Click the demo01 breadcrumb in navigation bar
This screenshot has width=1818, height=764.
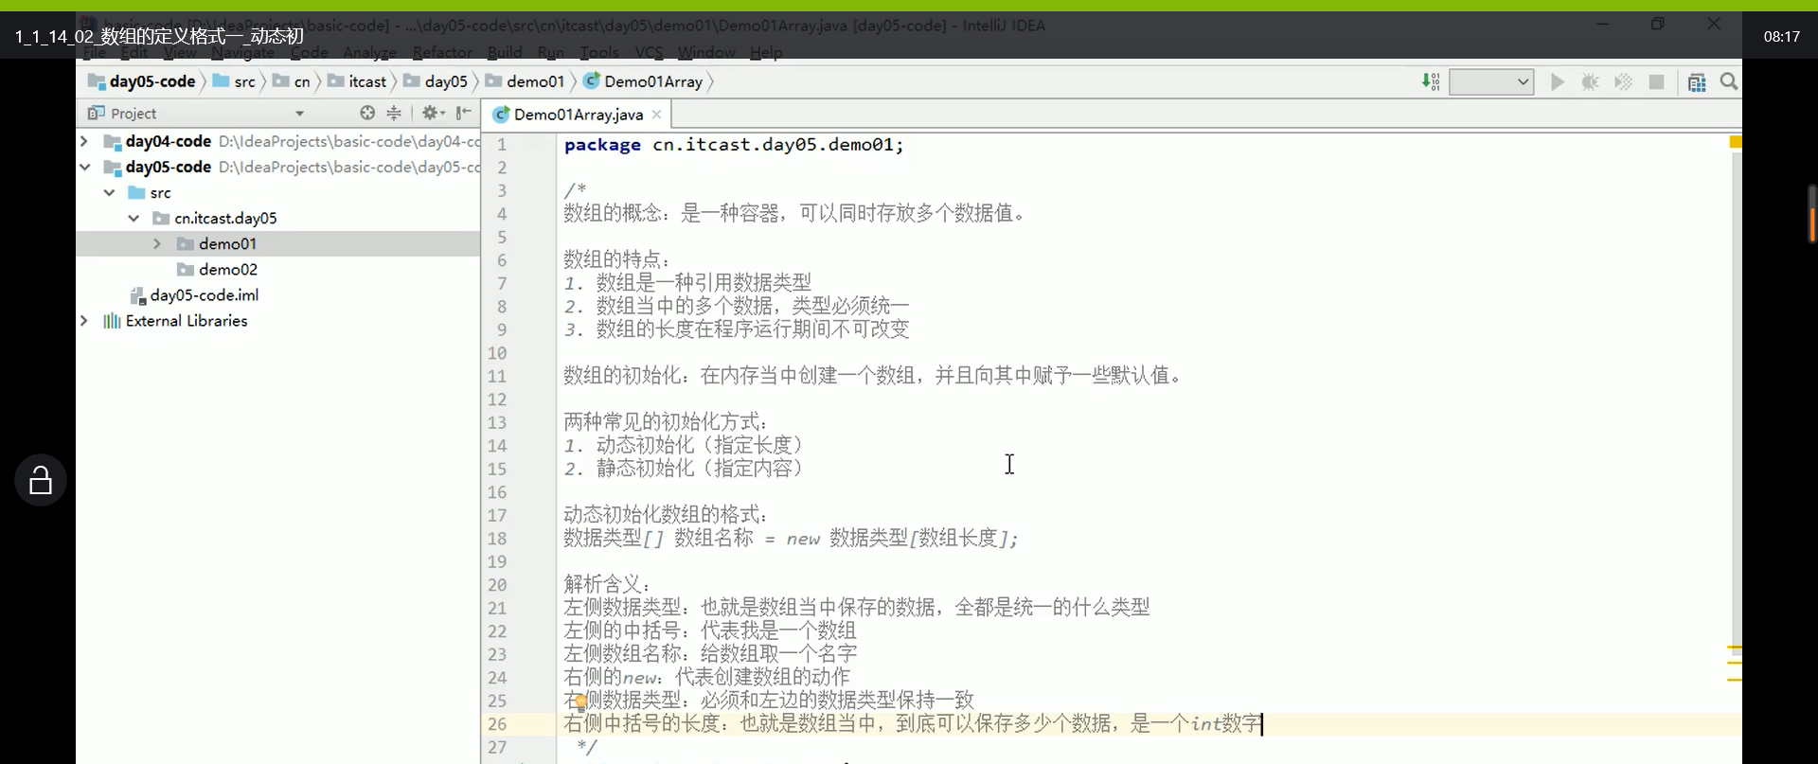coord(526,81)
